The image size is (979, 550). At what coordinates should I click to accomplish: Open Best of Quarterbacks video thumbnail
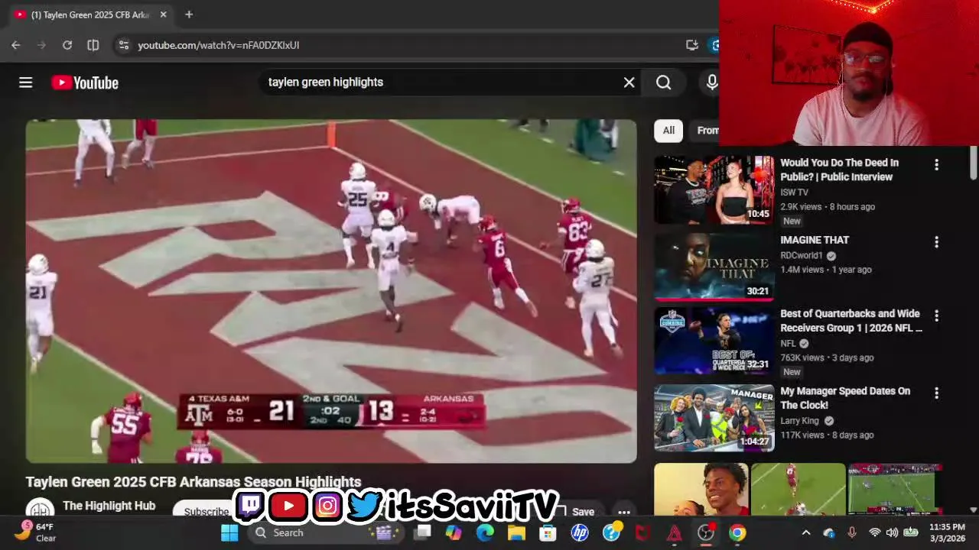coord(714,341)
